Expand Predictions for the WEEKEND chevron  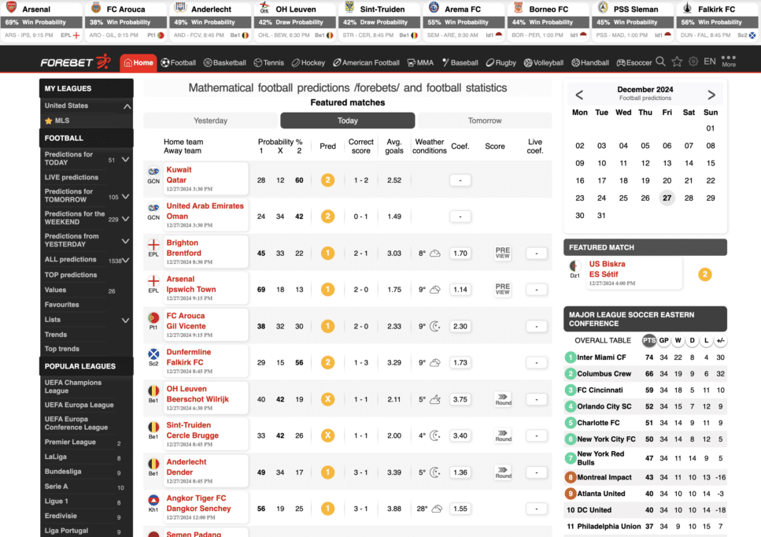pyautogui.click(x=126, y=218)
